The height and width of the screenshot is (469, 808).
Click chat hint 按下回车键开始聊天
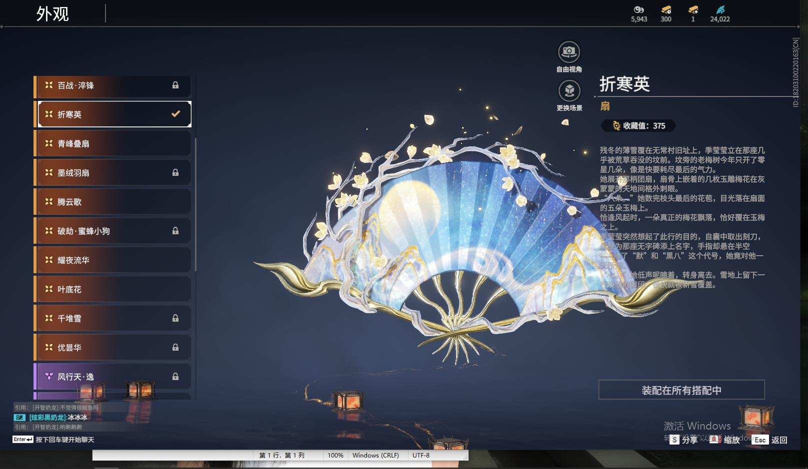point(65,440)
